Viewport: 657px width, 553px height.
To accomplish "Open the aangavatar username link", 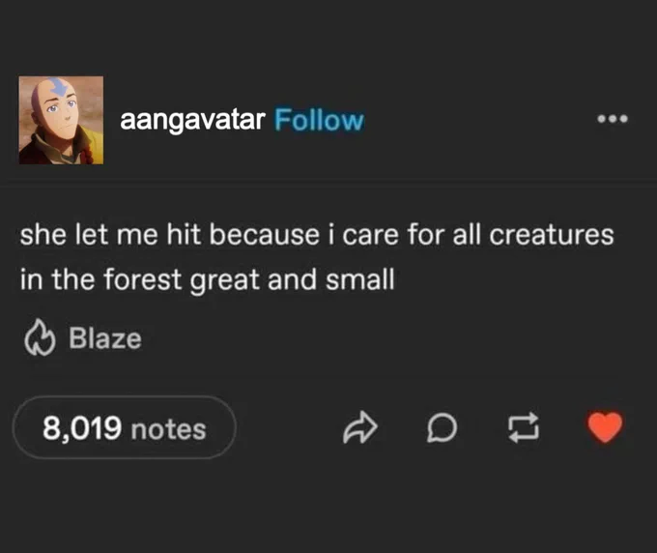I will pos(192,120).
